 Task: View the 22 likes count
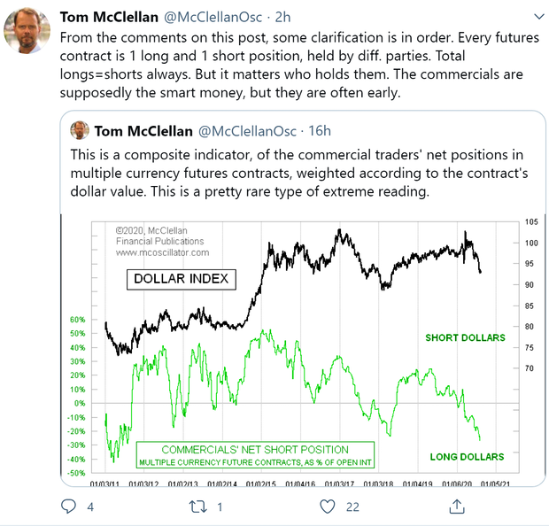(x=352, y=507)
